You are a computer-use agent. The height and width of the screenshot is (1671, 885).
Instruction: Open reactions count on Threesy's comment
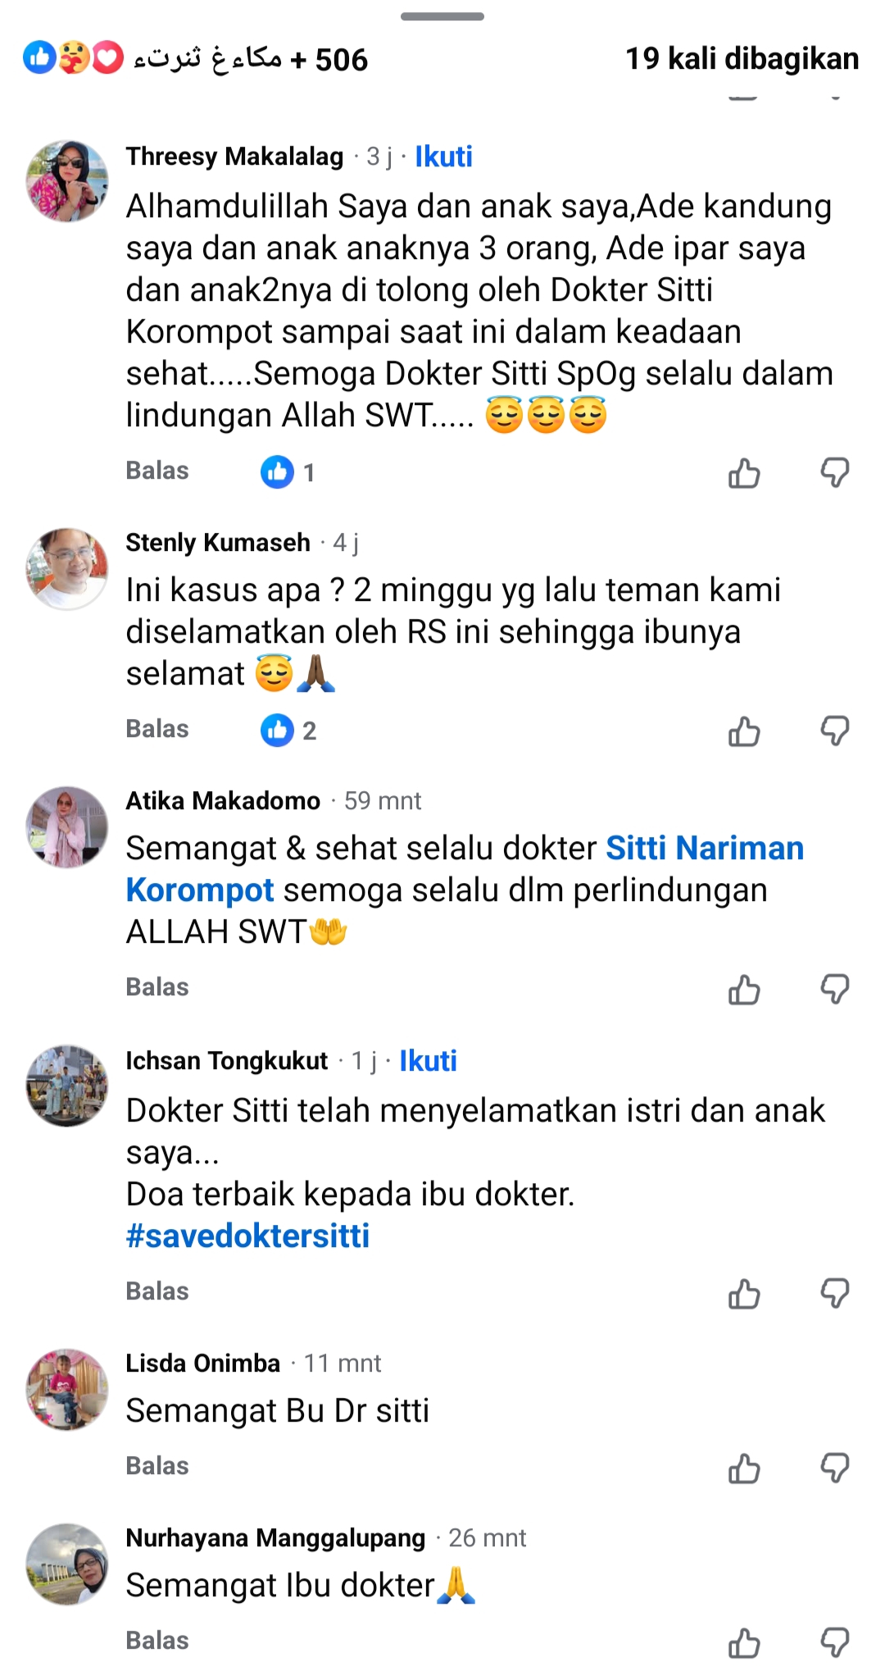288,472
